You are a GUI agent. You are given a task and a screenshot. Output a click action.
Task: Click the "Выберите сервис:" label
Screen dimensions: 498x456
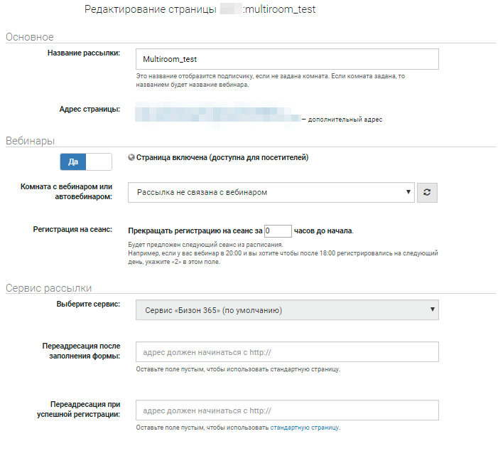88,304
